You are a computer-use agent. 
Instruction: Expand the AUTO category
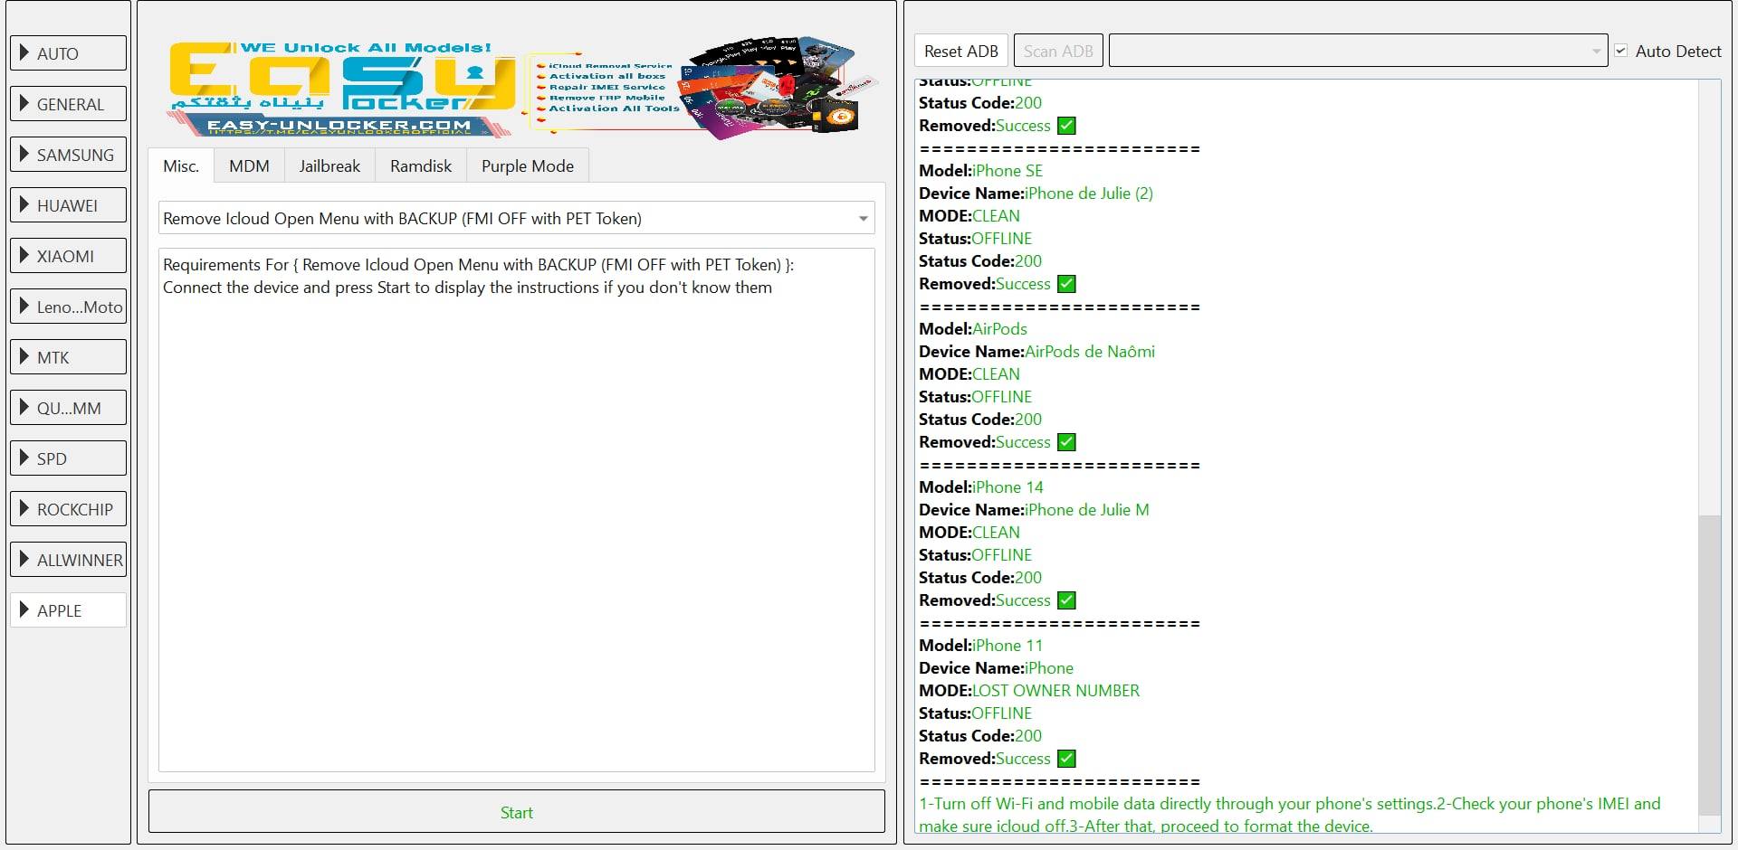coord(68,53)
